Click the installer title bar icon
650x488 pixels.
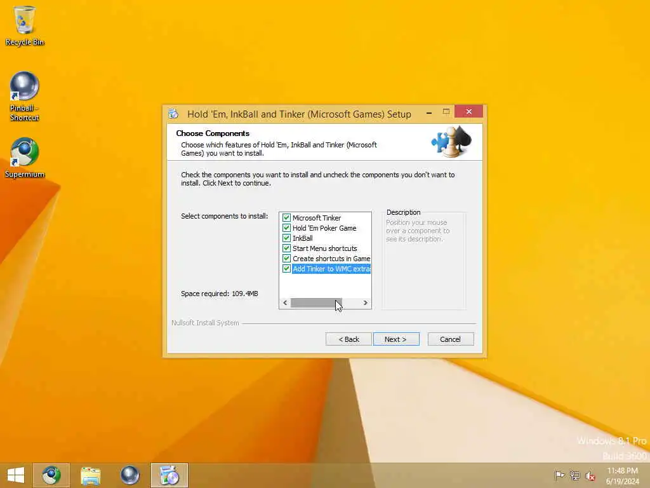point(174,114)
